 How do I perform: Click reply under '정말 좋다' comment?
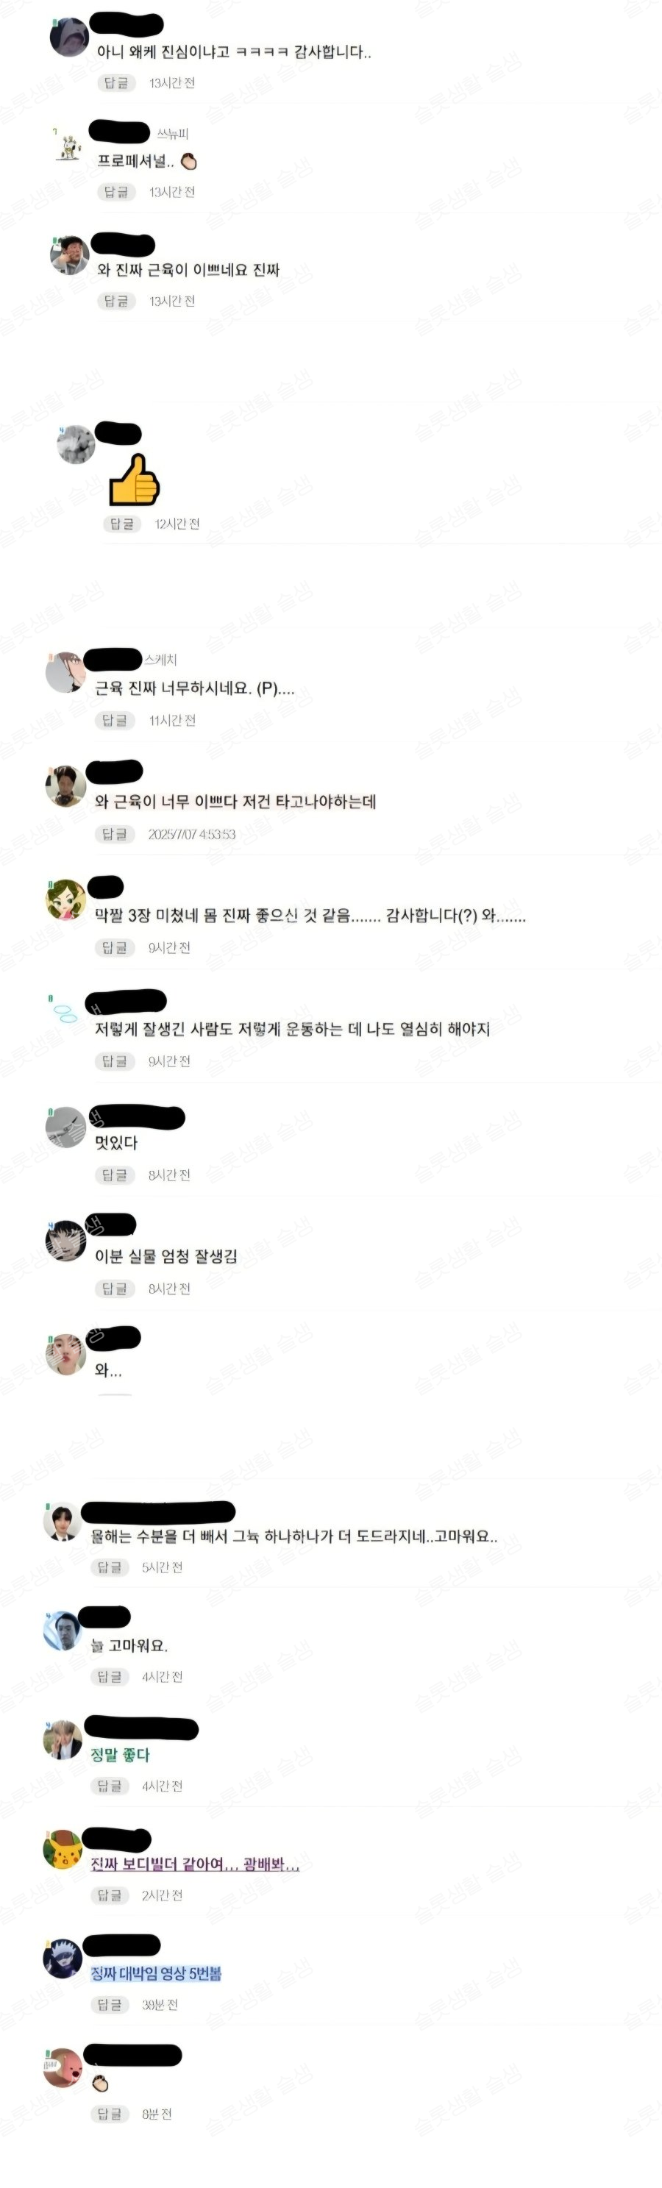pyautogui.click(x=110, y=1786)
